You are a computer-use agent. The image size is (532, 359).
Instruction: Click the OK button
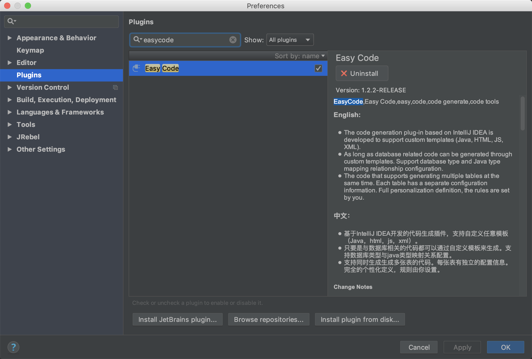(505, 347)
